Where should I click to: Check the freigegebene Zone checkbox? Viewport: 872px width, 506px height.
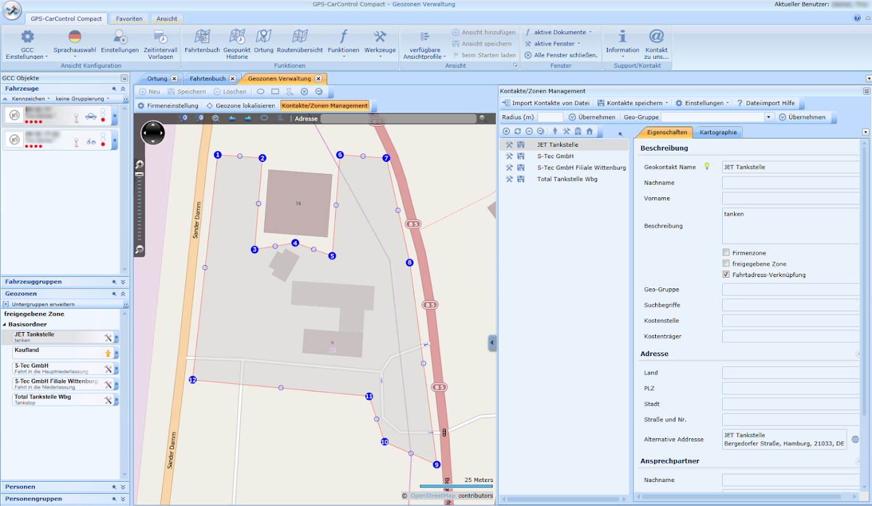(726, 264)
